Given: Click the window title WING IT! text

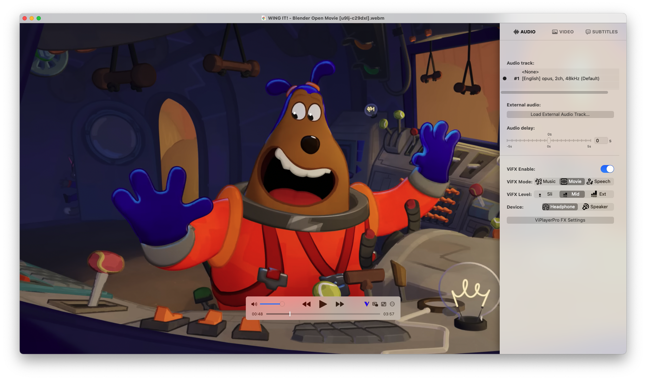Looking at the screenshot, I should (x=326, y=18).
